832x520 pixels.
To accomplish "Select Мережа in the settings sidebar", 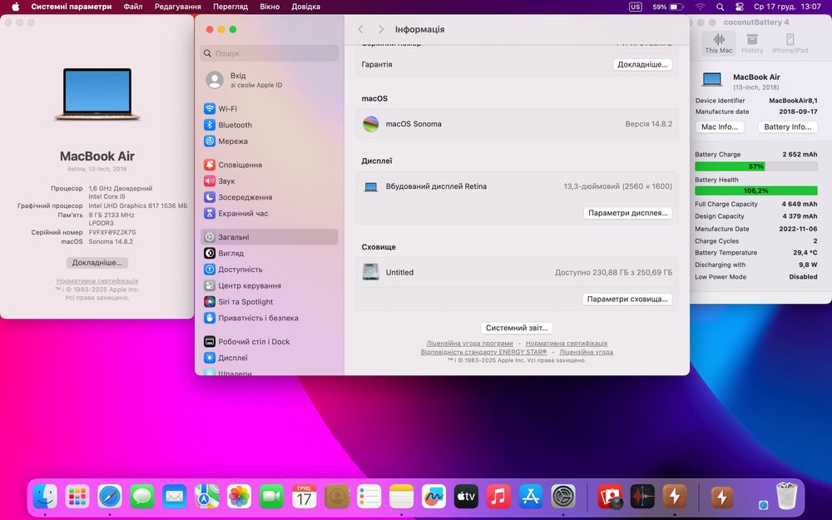I will (270, 141).
